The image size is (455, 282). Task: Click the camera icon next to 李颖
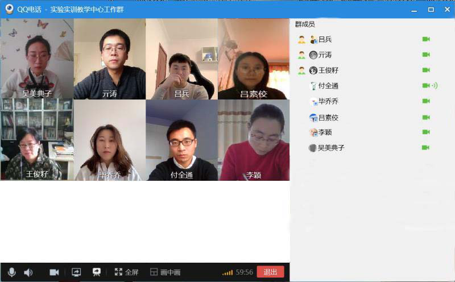[x=426, y=132]
